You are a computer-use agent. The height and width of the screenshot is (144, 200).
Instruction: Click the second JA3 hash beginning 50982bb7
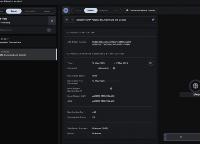(x=111, y=45)
